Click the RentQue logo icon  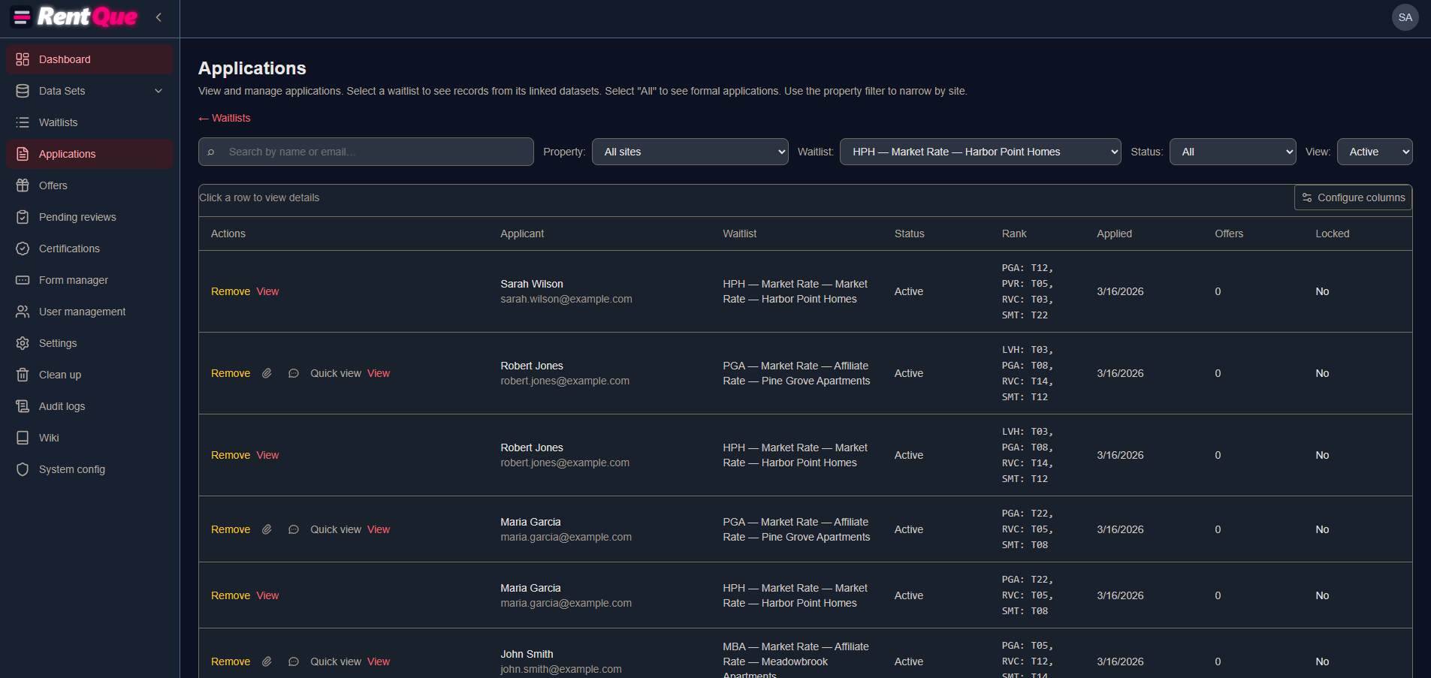(x=22, y=17)
